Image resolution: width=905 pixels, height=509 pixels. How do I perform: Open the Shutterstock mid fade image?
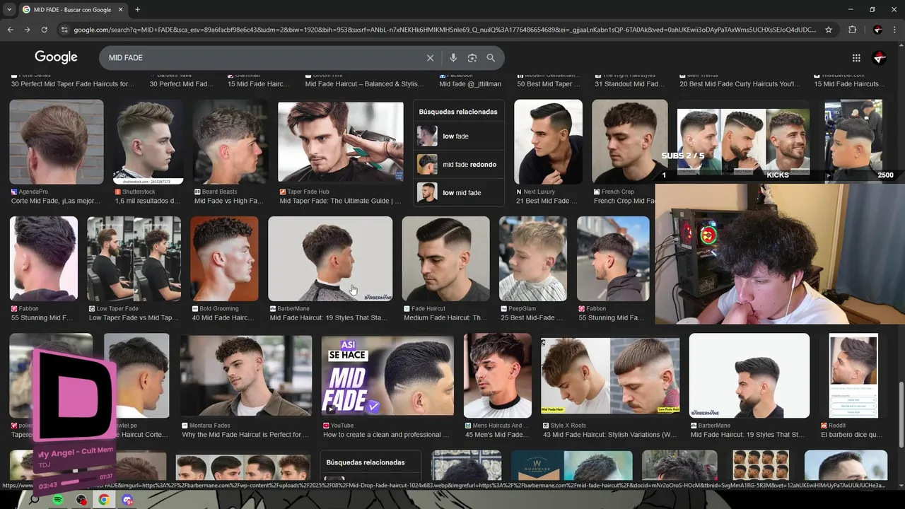click(148, 142)
